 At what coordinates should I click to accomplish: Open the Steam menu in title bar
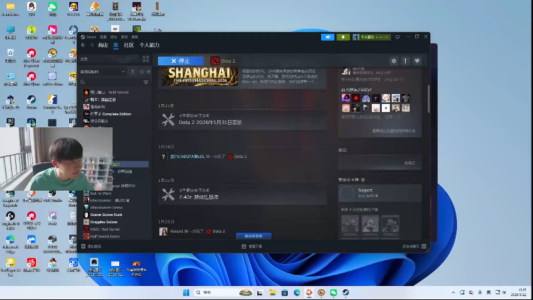pos(91,37)
